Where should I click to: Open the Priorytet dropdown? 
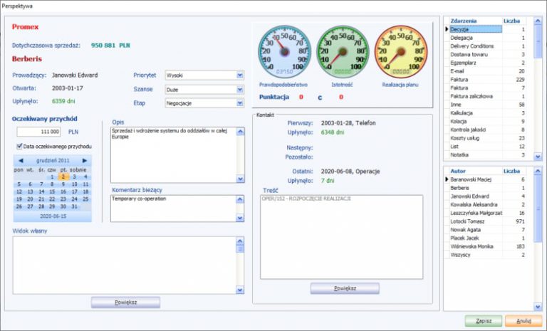tap(240, 75)
